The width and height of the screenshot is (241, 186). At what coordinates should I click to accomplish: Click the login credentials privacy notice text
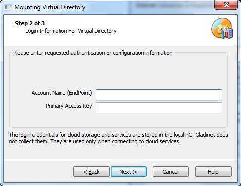pos(119,138)
